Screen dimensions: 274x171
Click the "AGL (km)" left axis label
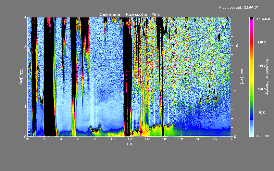pyautogui.click(x=21, y=77)
